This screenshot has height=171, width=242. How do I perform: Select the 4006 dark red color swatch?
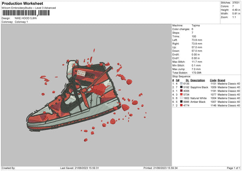coord(181,91)
